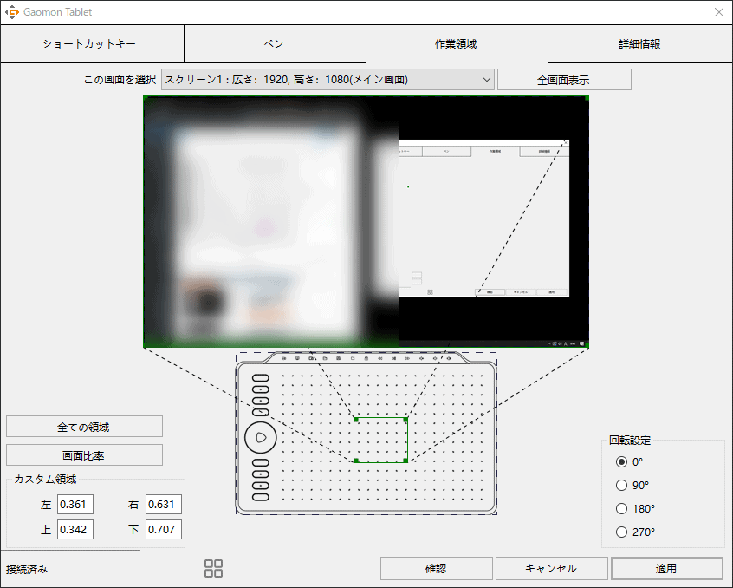The height and width of the screenshot is (588, 733).
Task: Click the カスタム領域 group label
Action: pyautogui.click(x=45, y=479)
